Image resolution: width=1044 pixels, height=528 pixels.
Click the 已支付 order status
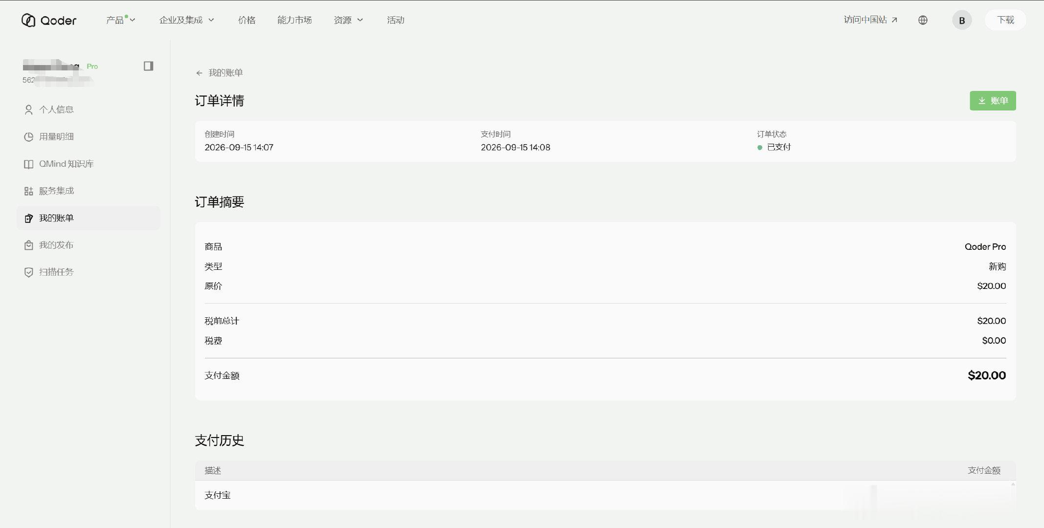click(x=774, y=147)
